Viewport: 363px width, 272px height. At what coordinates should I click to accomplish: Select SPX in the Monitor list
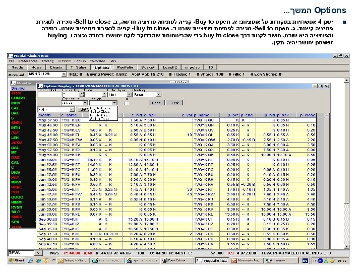tap(15, 222)
